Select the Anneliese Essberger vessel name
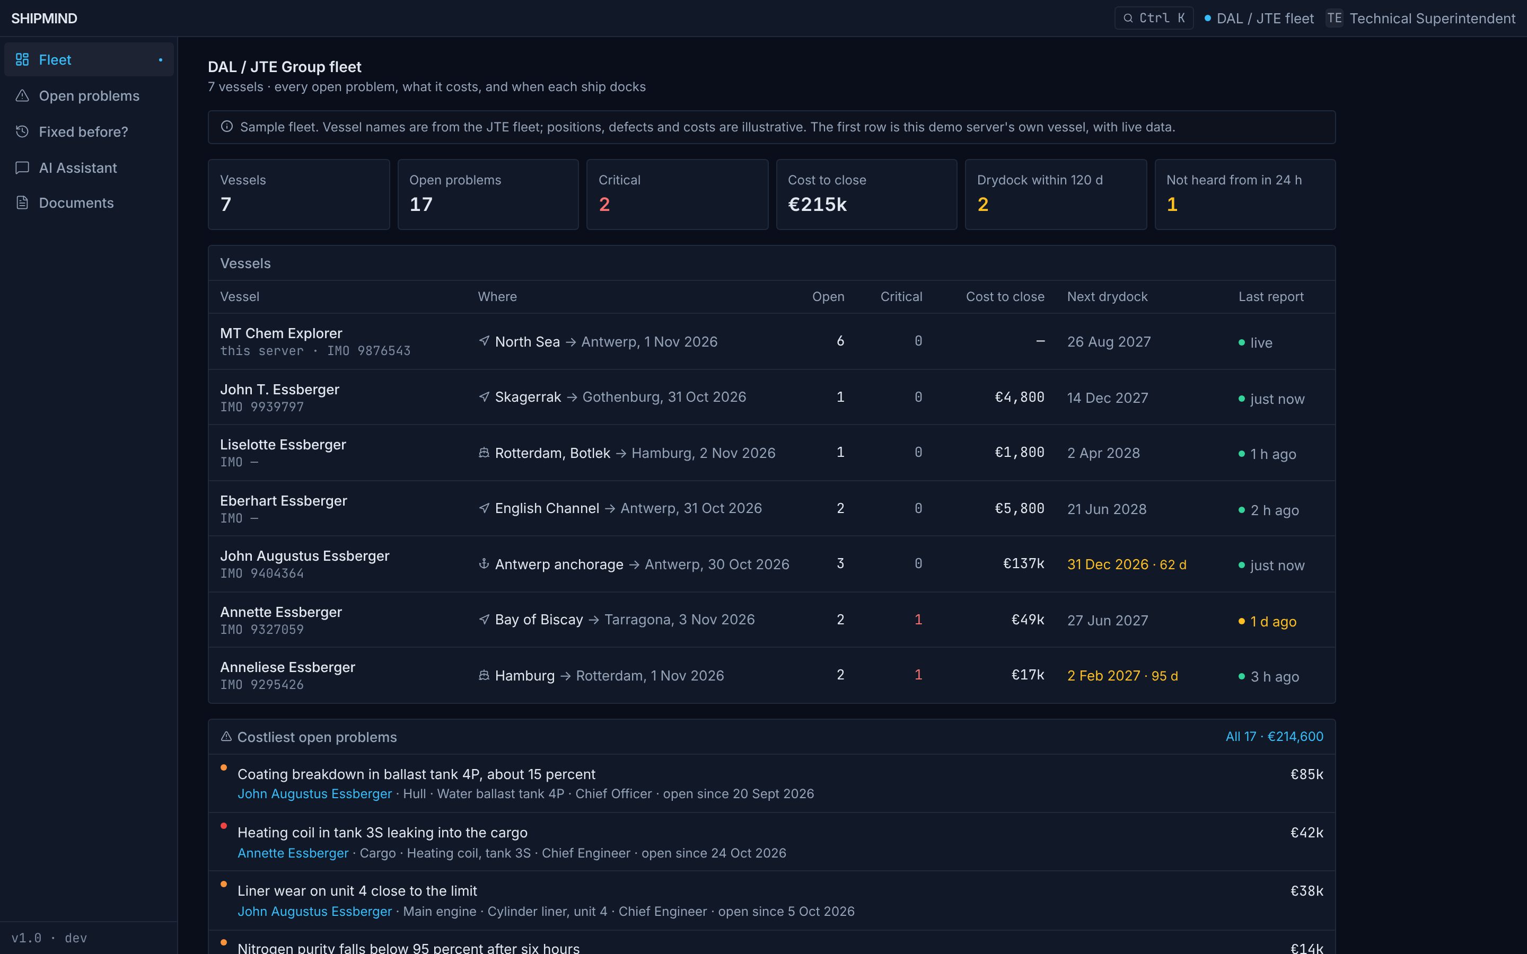Viewport: 1527px width, 954px height. [x=288, y=667]
